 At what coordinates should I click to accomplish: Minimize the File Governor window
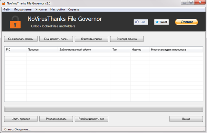tap(184, 2)
